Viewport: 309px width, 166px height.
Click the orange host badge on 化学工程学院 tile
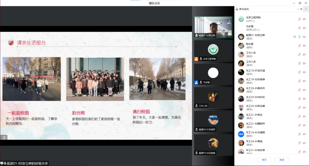[196, 59]
